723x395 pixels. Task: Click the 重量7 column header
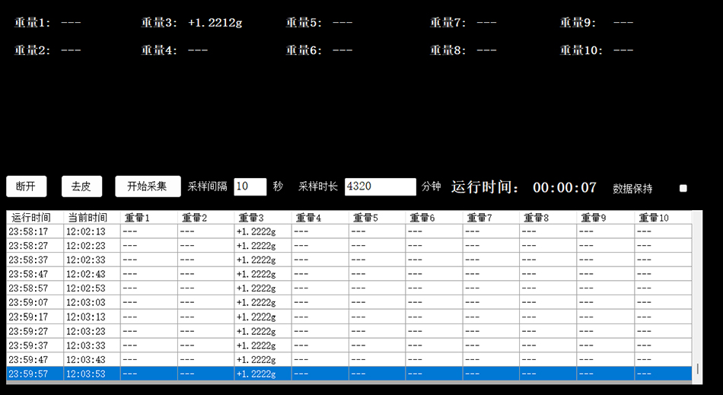pos(491,218)
